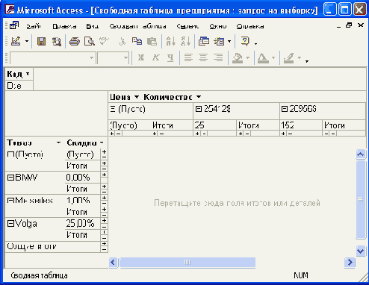The width and height of the screenshot is (369, 285).
Task: Click the vertical scrollbar up arrow
Action: tap(360, 154)
